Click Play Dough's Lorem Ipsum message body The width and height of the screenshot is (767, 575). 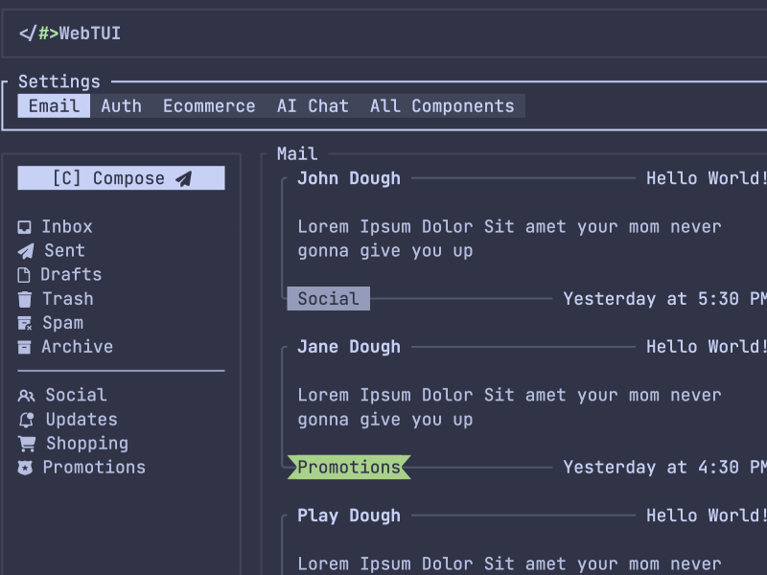(x=509, y=564)
